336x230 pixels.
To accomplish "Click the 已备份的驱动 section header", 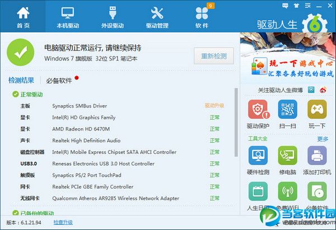I will tap(33, 213).
